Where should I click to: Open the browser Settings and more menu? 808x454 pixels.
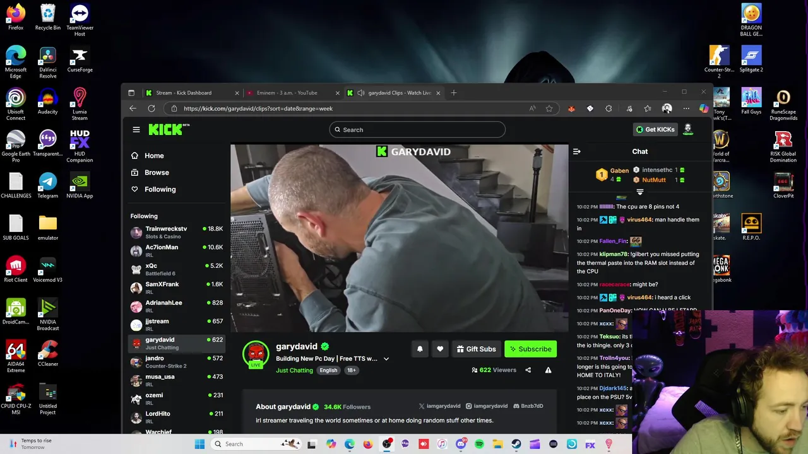click(686, 108)
